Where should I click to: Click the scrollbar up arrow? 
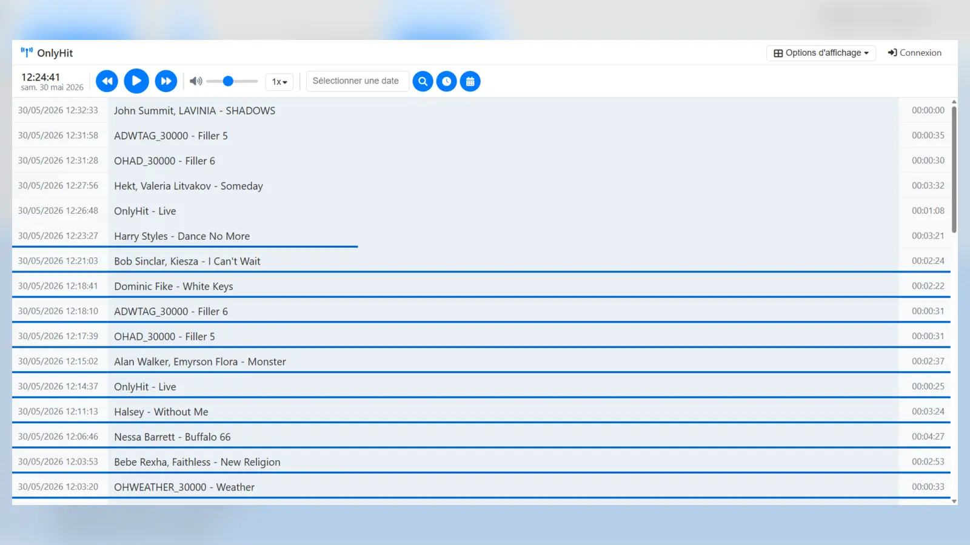(x=954, y=102)
